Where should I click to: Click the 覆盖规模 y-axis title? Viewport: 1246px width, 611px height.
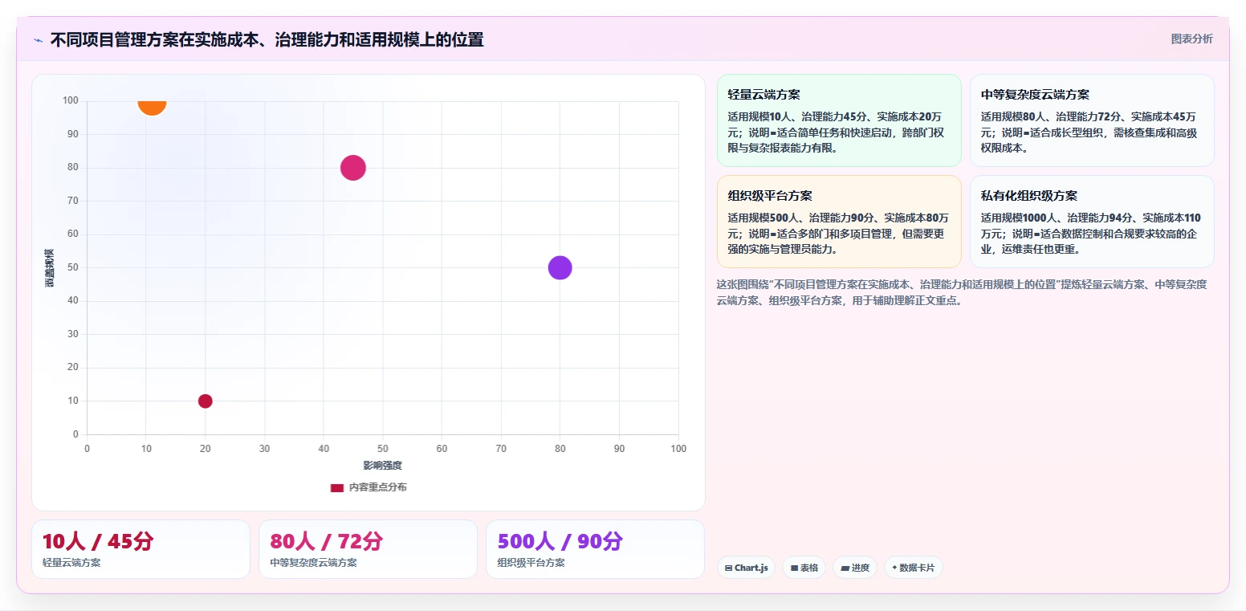[50, 268]
